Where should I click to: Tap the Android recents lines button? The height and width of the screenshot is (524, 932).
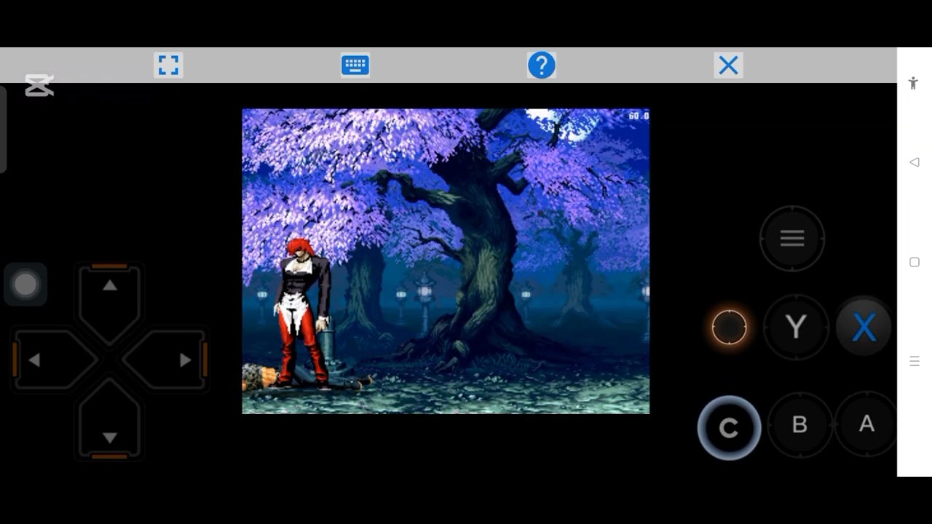915,362
